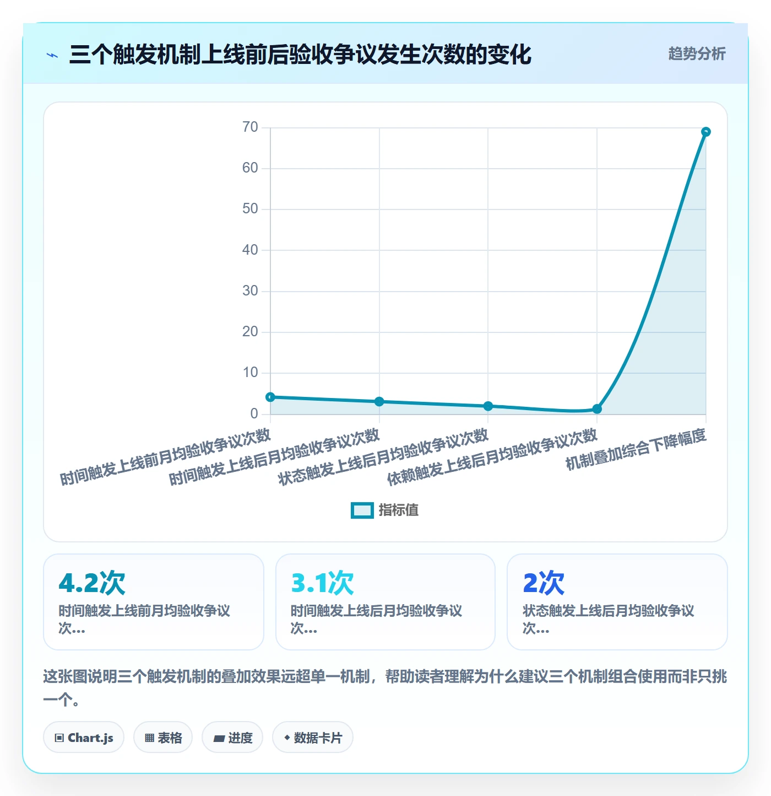
Task: Click the x-axis label 依赖触发上线后月均验收争议次数
Action: click(x=492, y=457)
